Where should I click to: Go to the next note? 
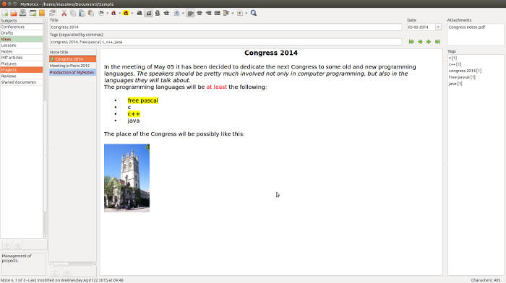click(429, 42)
